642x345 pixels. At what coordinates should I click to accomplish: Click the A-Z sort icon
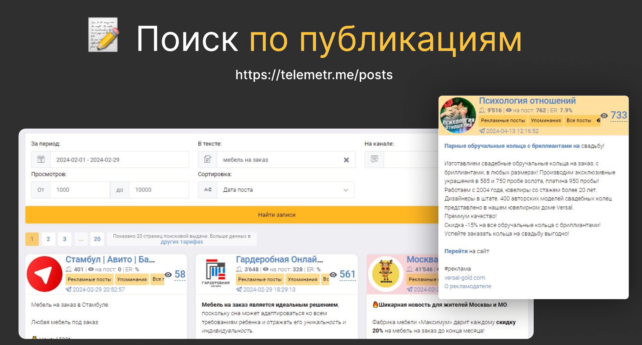208,190
